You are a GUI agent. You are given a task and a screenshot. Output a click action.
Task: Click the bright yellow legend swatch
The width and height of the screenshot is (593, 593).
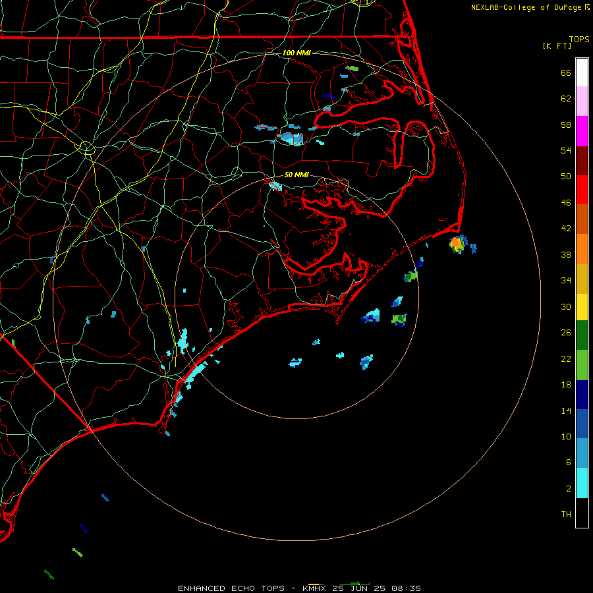(x=582, y=306)
